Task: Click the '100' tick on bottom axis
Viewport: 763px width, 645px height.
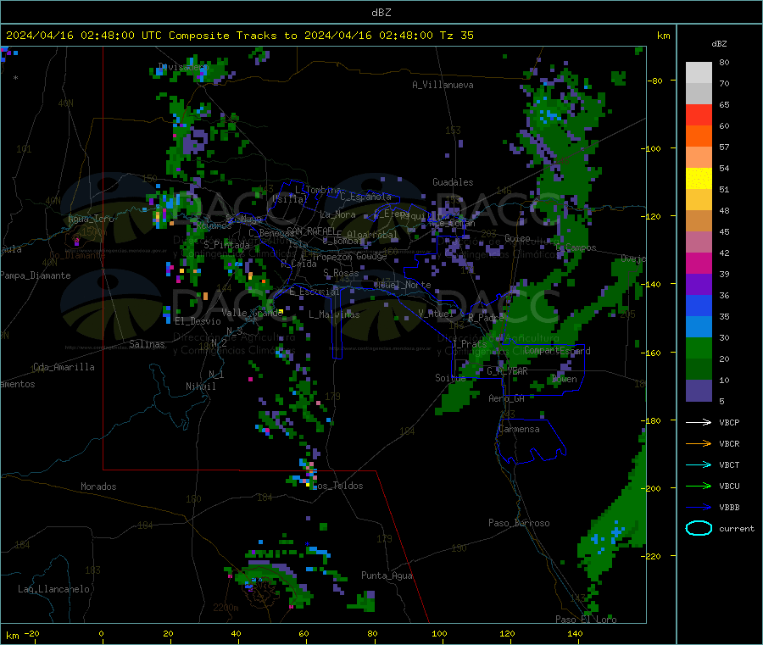Action: coord(439,634)
